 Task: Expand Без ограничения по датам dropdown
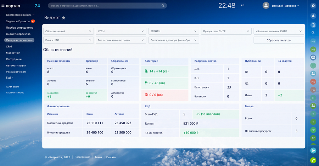[121, 40]
